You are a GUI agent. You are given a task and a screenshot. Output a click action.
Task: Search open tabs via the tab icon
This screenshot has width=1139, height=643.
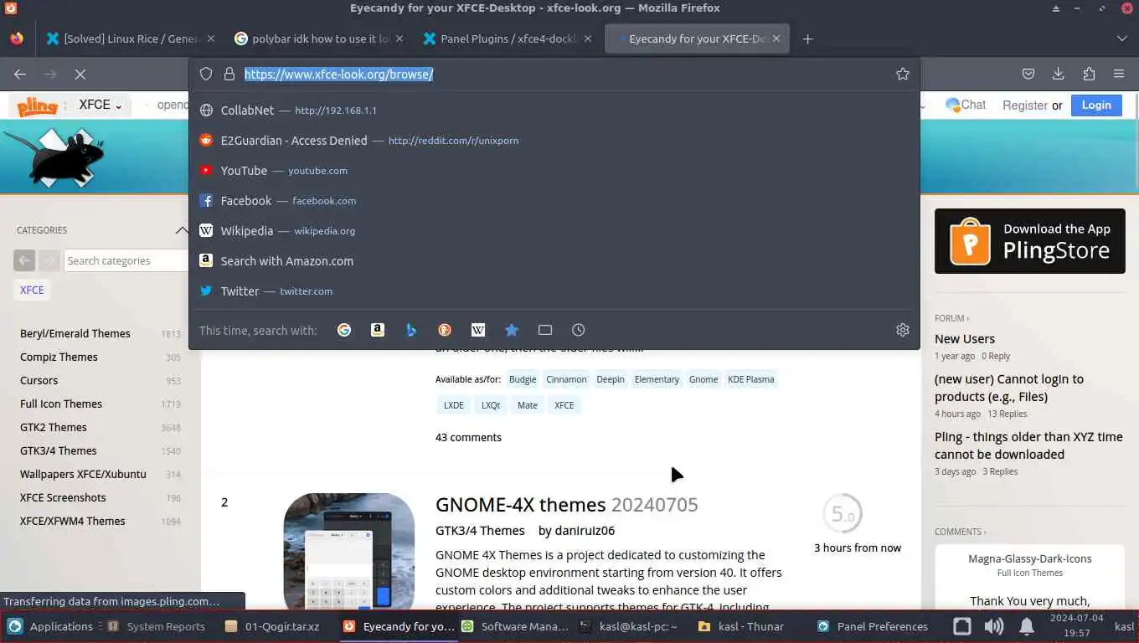pyautogui.click(x=545, y=330)
